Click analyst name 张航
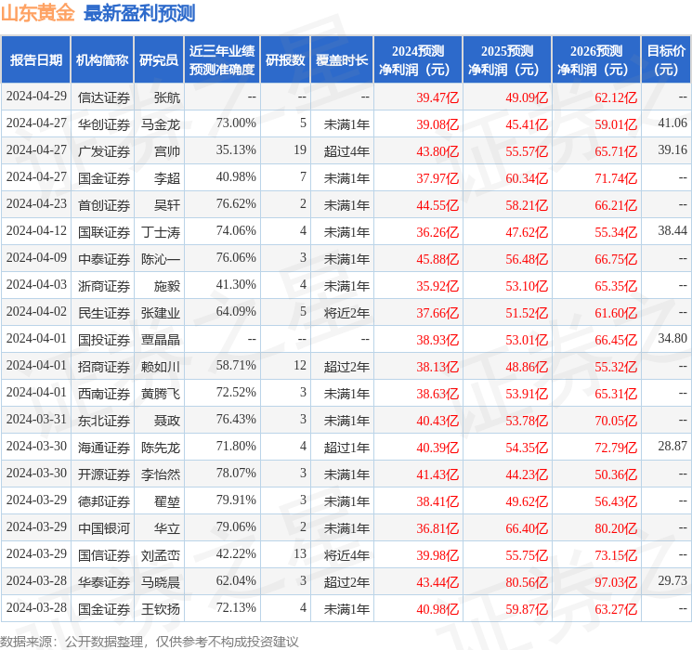Viewport: 692px width, 650px height. coord(167,97)
